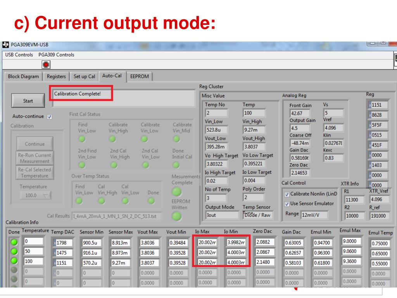Click the R1 field showing 11300
The image size is (397, 298).
[x=354, y=200]
